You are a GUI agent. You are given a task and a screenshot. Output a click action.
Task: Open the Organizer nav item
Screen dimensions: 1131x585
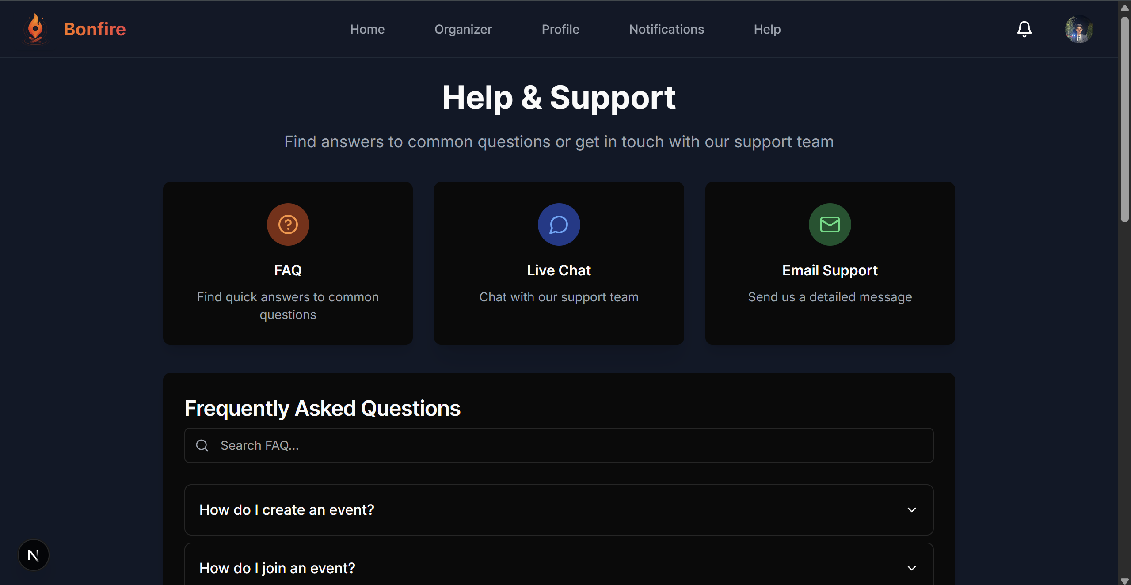(463, 29)
